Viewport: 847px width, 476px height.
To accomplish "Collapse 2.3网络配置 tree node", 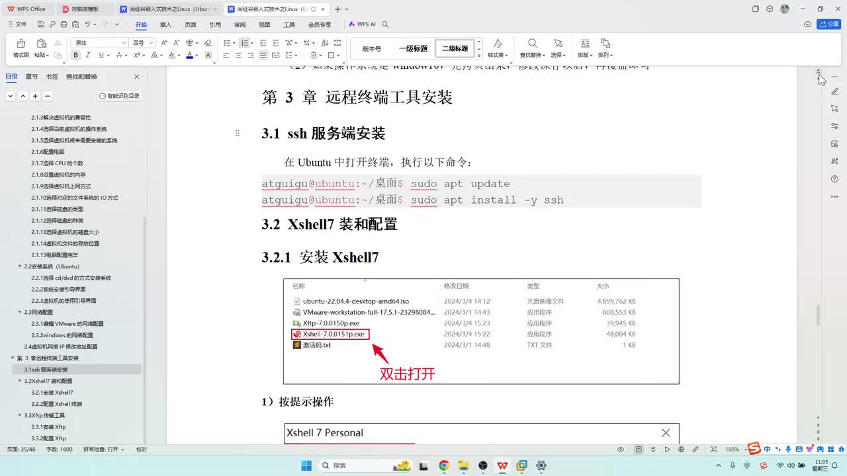I will [20, 312].
